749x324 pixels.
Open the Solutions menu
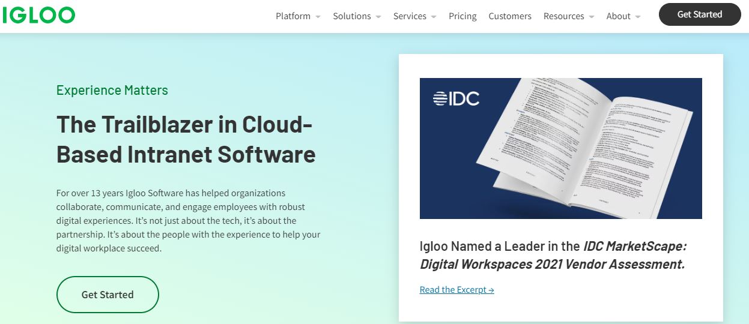click(352, 16)
